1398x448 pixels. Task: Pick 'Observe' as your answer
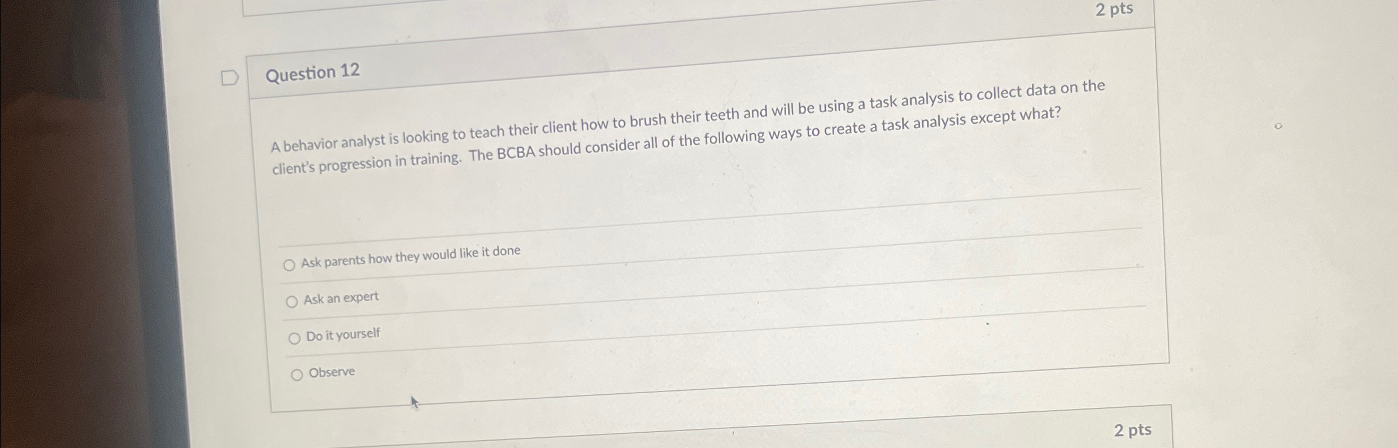297,373
